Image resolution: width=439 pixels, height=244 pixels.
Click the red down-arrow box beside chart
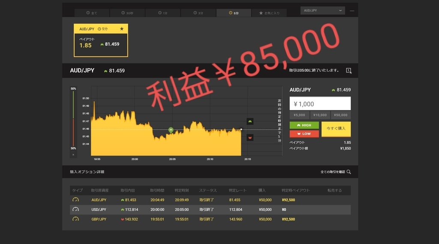[250, 137]
